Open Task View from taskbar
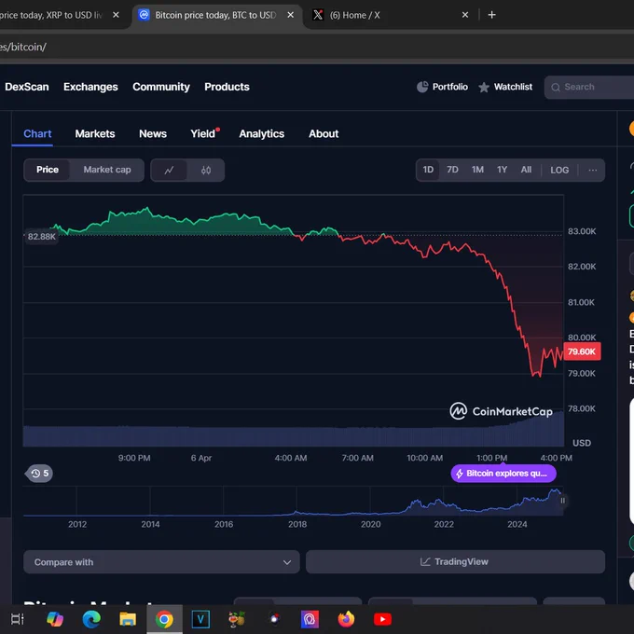 pyautogui.click(x=18, y=619)
